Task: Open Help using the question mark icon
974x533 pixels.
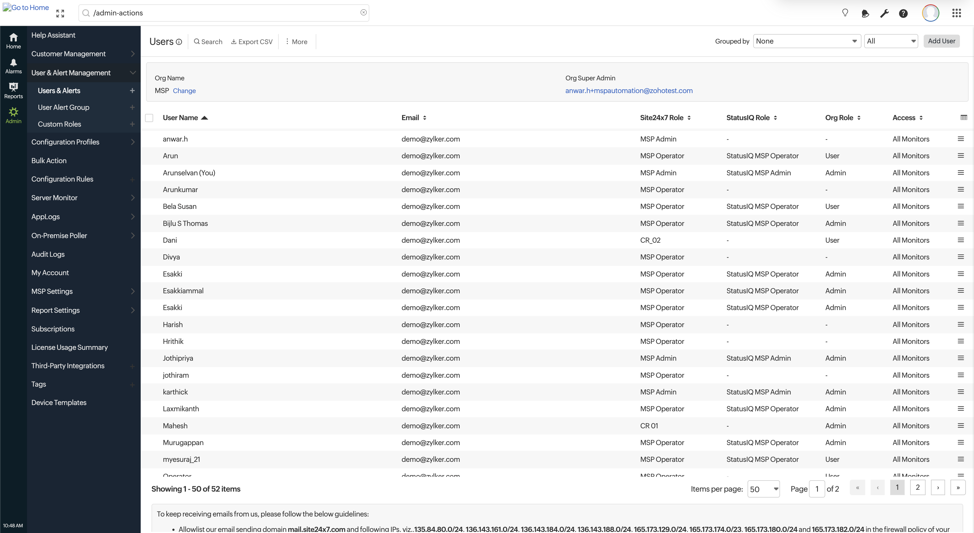Action: tap(903, 13)
